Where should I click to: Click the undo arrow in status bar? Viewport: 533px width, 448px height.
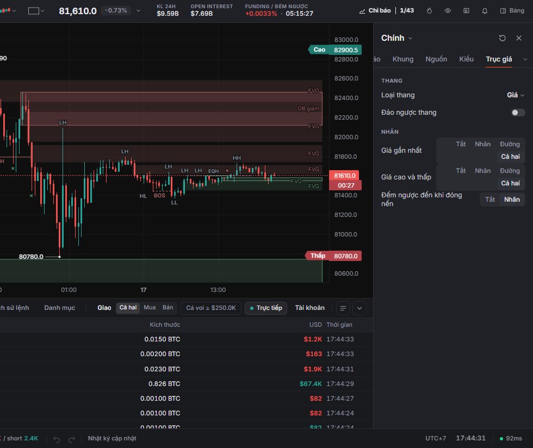(57, 439)
